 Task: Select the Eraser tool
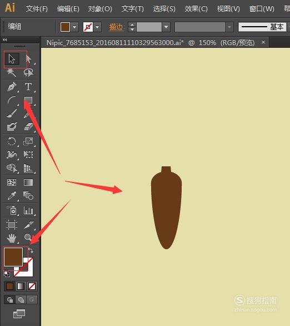(28, 127)
